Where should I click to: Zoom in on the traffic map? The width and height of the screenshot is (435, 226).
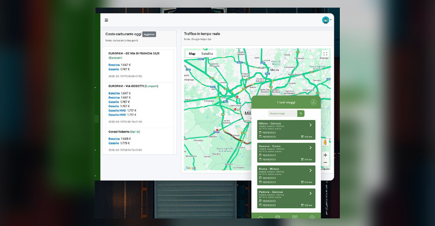click(325, 155)
